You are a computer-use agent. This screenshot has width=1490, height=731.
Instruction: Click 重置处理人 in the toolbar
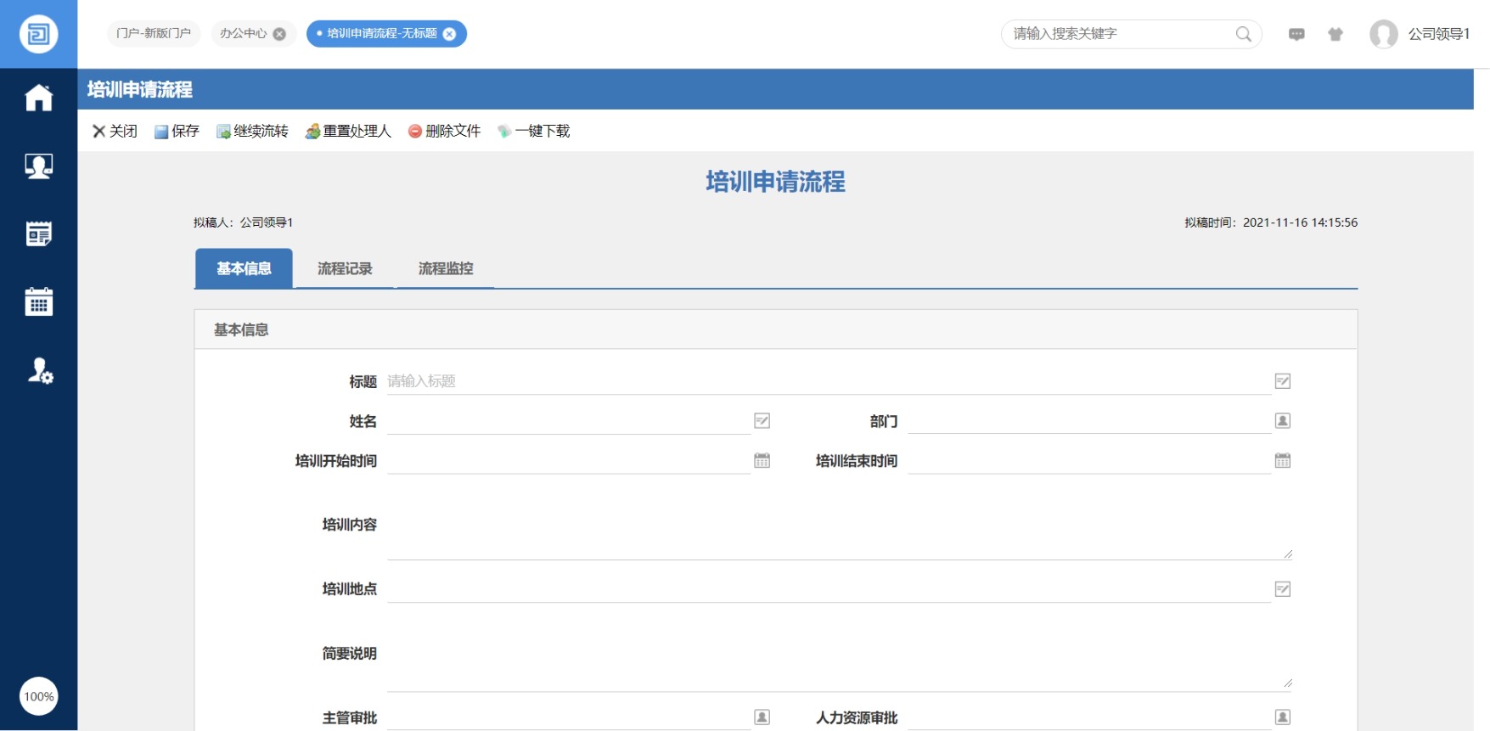[x=348, y=131]
